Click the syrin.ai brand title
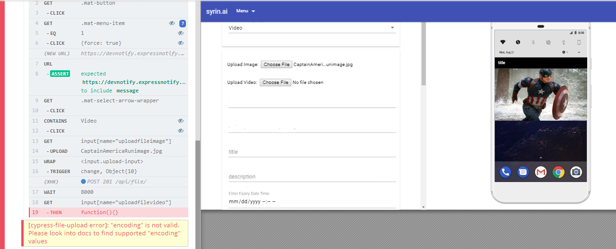The width and height of the screenshot is (616, 249). (217, 11)
